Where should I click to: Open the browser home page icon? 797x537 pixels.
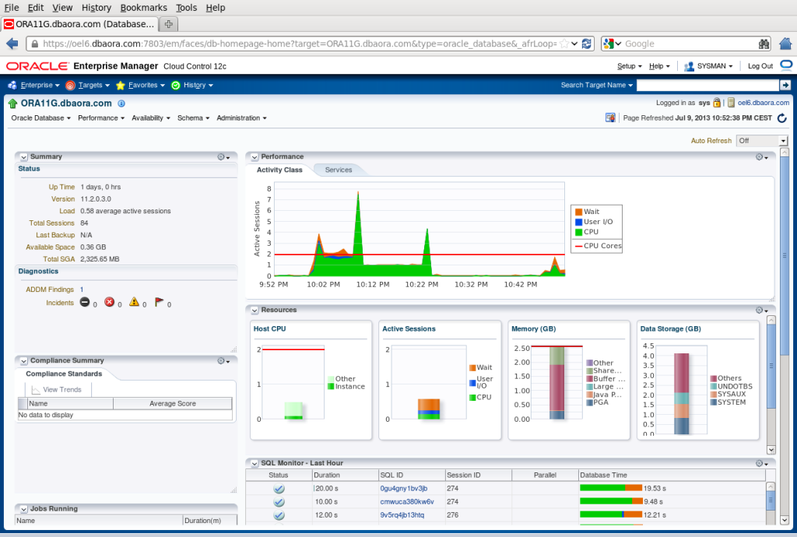pyautogui.click(x=786, y=44)
